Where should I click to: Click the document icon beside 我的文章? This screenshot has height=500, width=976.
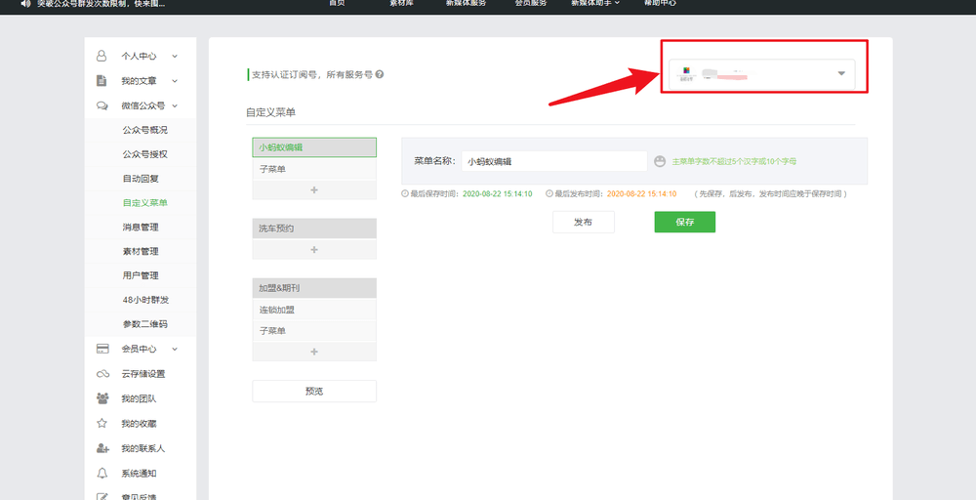102,81
